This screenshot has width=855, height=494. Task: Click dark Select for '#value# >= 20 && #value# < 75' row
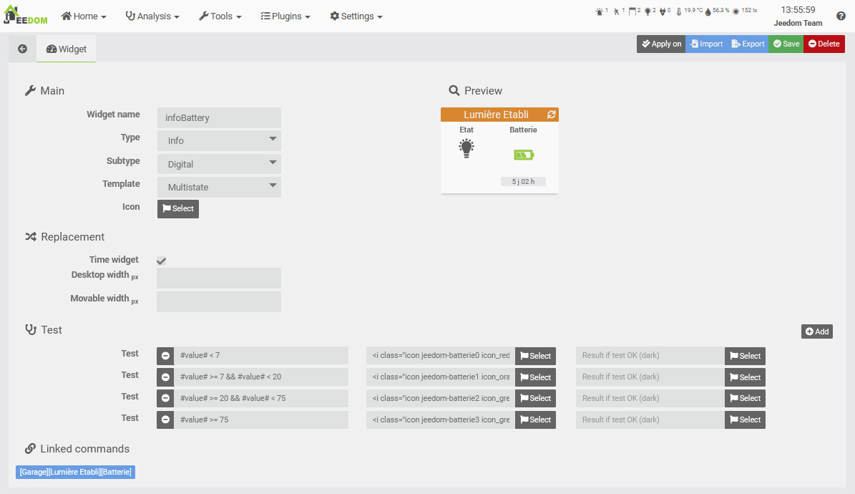(745, 398)
